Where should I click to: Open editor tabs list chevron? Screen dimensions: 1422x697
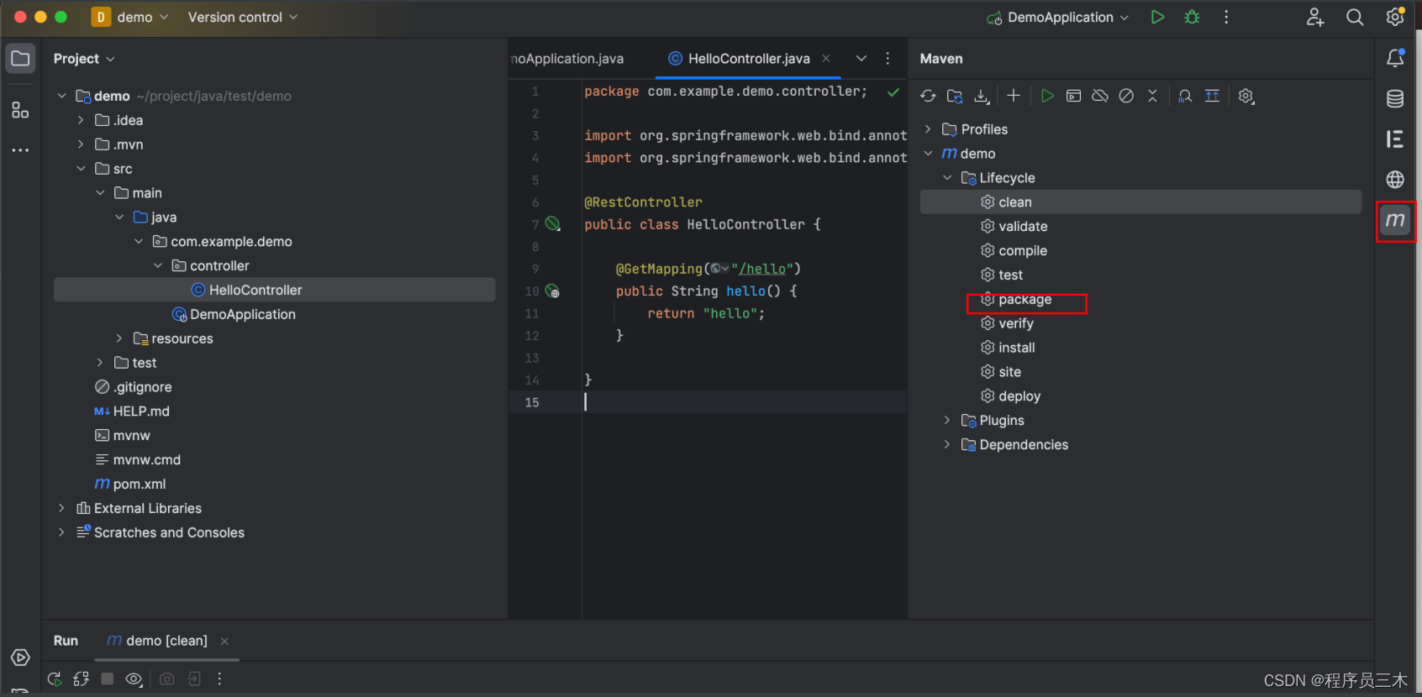tap(861, 58)
